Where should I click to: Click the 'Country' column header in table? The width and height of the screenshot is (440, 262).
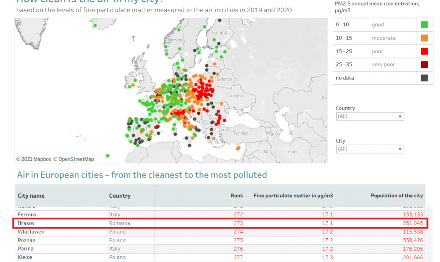tap(120, 196)
